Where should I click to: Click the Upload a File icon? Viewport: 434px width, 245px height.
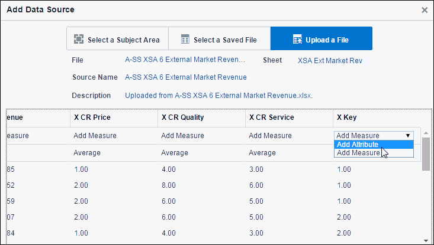298,40
